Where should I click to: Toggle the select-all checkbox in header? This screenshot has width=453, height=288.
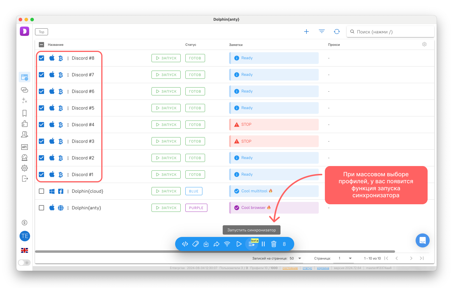tap(41, 45)
